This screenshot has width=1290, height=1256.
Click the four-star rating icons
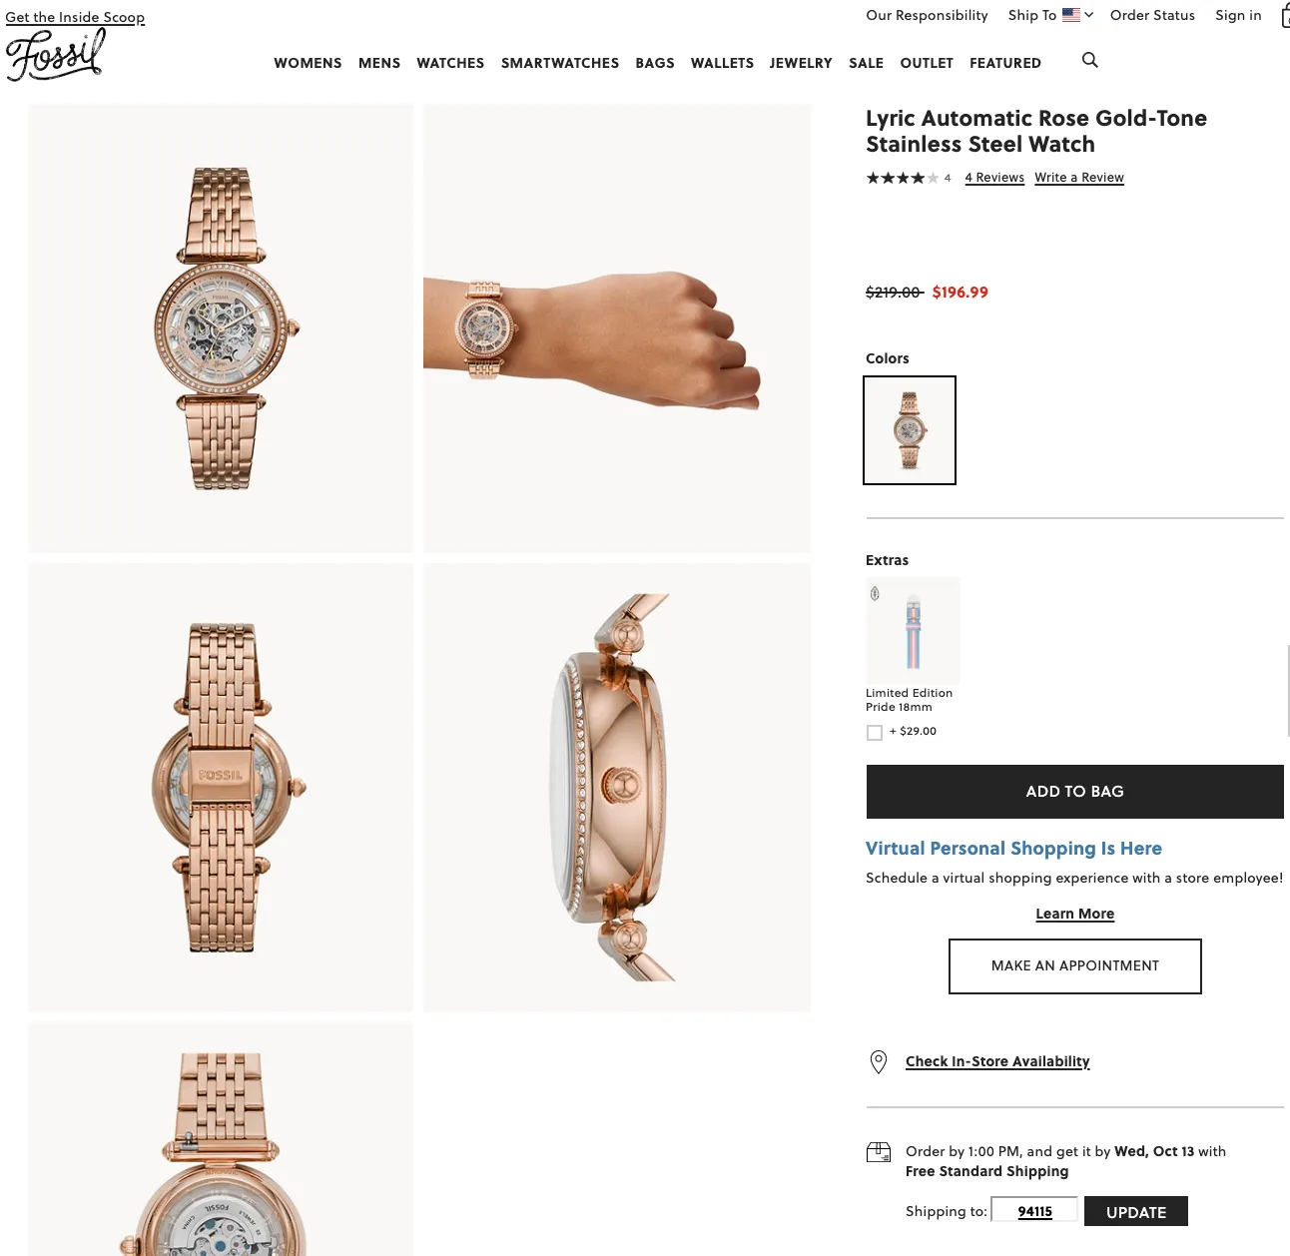(x=903, y=178)
